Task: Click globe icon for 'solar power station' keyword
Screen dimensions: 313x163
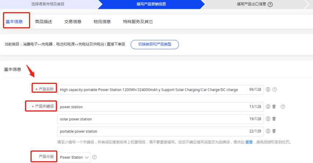Action: coord(268,119)
